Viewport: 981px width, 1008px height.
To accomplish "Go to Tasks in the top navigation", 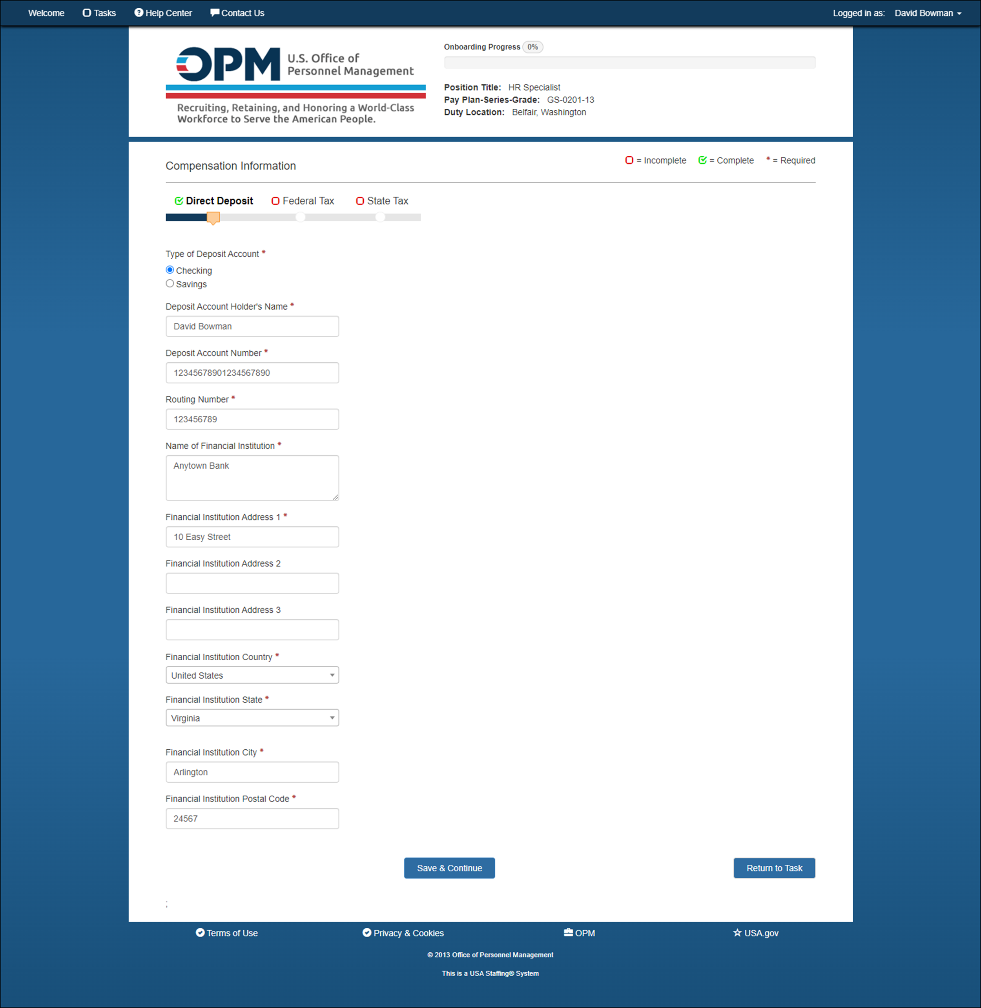I will point(99,13).
